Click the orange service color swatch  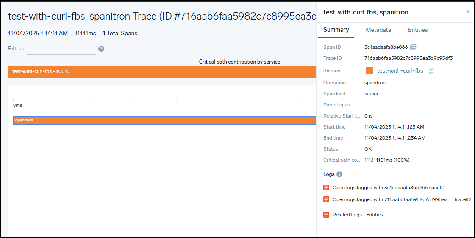coord(369,71)
